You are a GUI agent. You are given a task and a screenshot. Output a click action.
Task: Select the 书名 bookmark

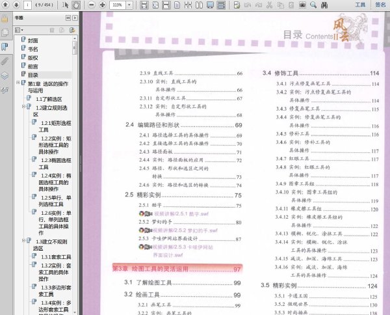[x=33, y=49]
